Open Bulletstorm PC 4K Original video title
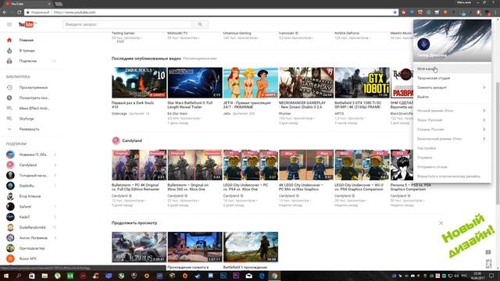500x281 pixels. pos(135,187)
